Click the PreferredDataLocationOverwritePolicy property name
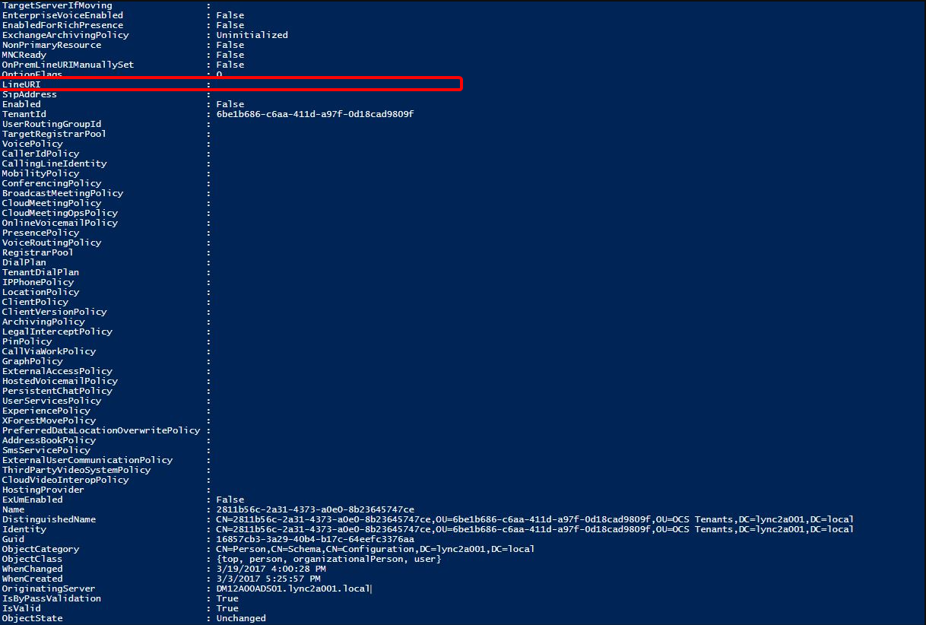 [101, 430]
